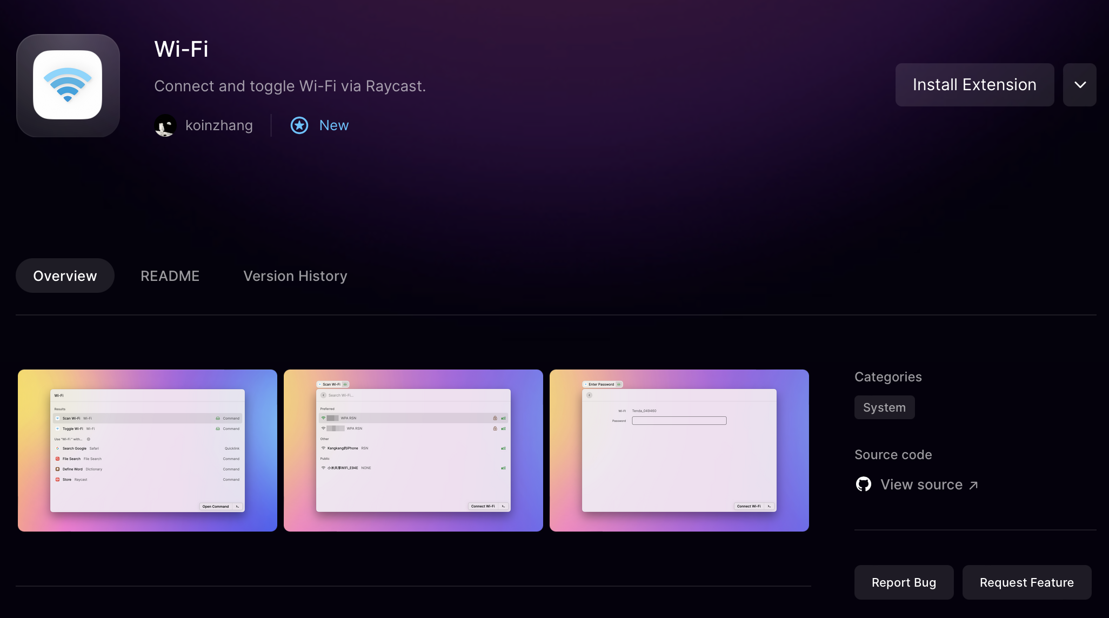Open the Enter Password screenshot thumbnail
Viewport: 1109px width, 618px height.
[679, 450]
